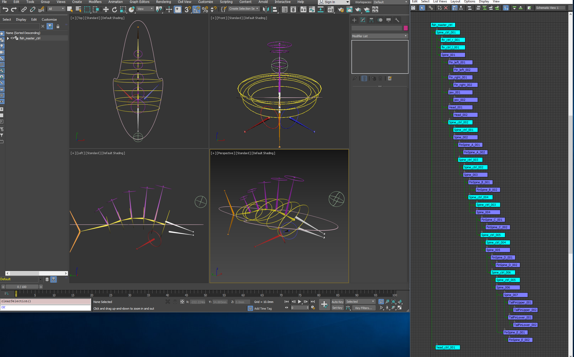Viewport: 574px width, 357px height.
Task: Open the Animation menu
Action: tap(115, 2)
